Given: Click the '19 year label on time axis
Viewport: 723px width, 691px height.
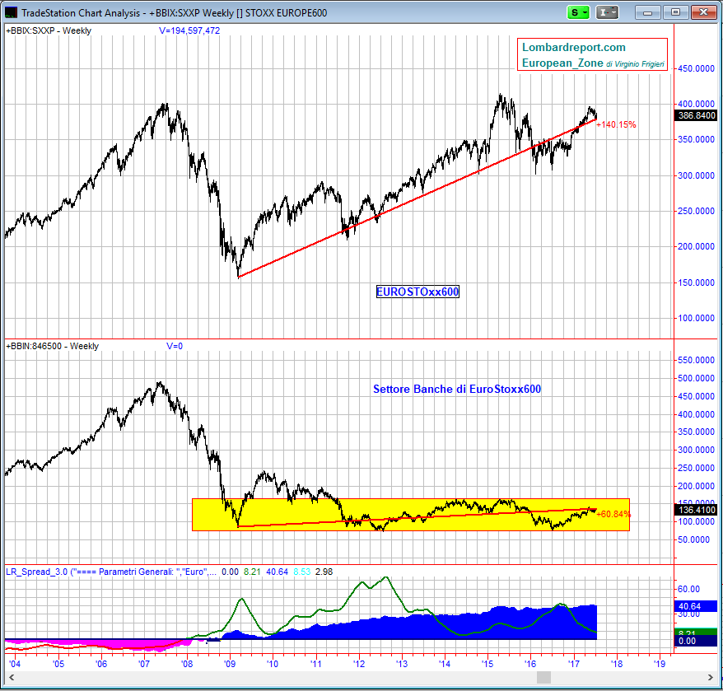Looking at the screenshot, I should [x=660, y=664].
